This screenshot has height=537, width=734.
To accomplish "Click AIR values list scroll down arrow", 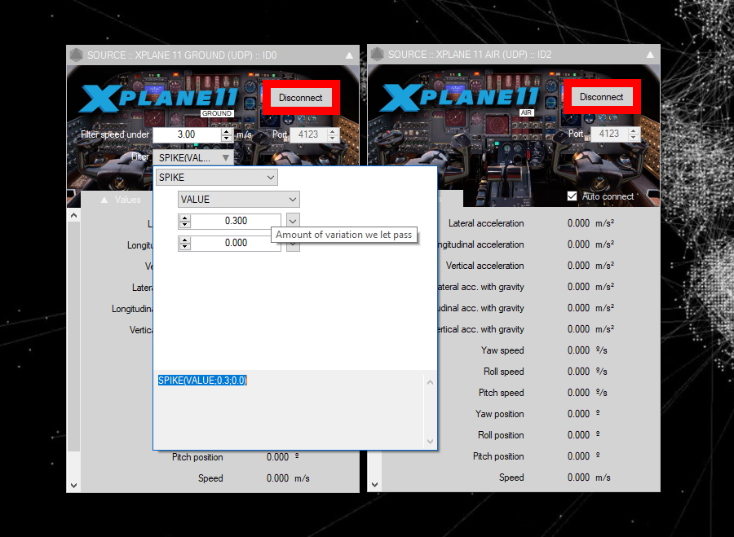I will click(374, 485).
